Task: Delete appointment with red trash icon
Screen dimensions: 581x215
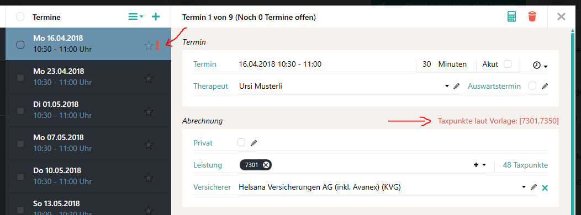Action: (x=532, y=17)
